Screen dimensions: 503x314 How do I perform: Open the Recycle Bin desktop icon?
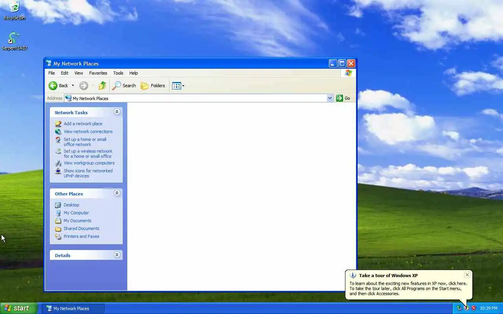pos(14,11)
